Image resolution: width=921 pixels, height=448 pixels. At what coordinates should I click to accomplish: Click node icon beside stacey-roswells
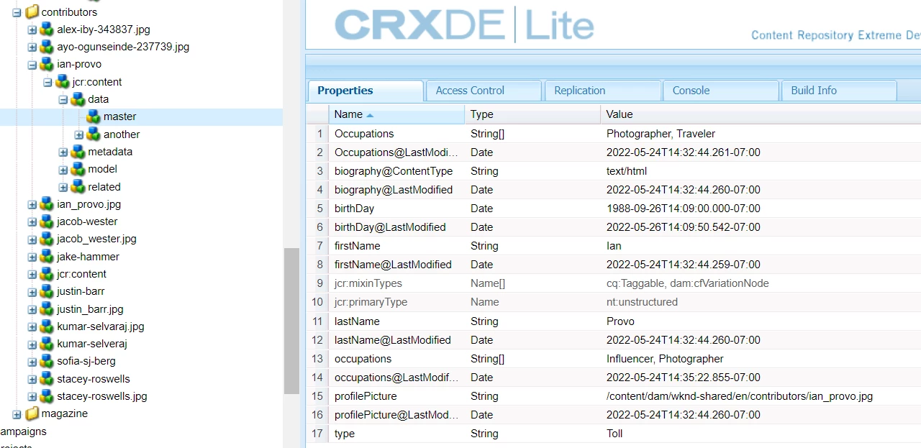[47, 379]
